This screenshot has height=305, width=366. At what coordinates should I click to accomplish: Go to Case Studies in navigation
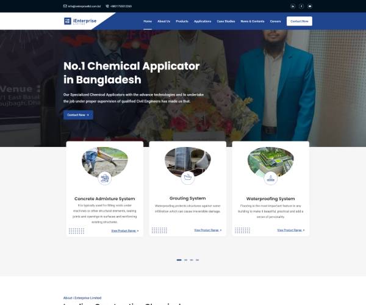(x=226, y=21)
